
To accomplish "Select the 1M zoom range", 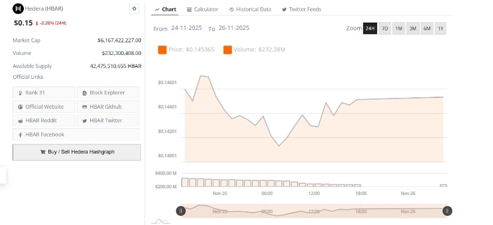I will pyautogui.click(x=399, y=29).
